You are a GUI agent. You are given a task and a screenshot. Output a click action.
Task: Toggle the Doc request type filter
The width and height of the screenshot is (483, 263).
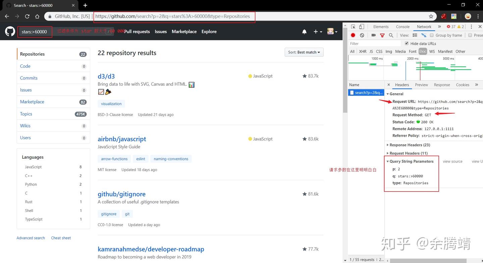(423, 51)
